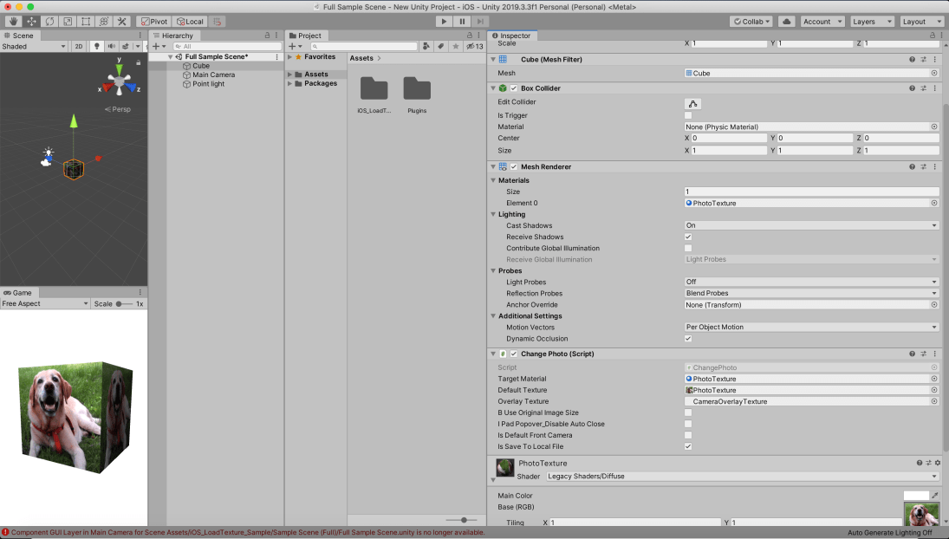Open the Cast Shadows dropdown
The width and height of the screenshot is (949, 539).
tap(810, 225)
